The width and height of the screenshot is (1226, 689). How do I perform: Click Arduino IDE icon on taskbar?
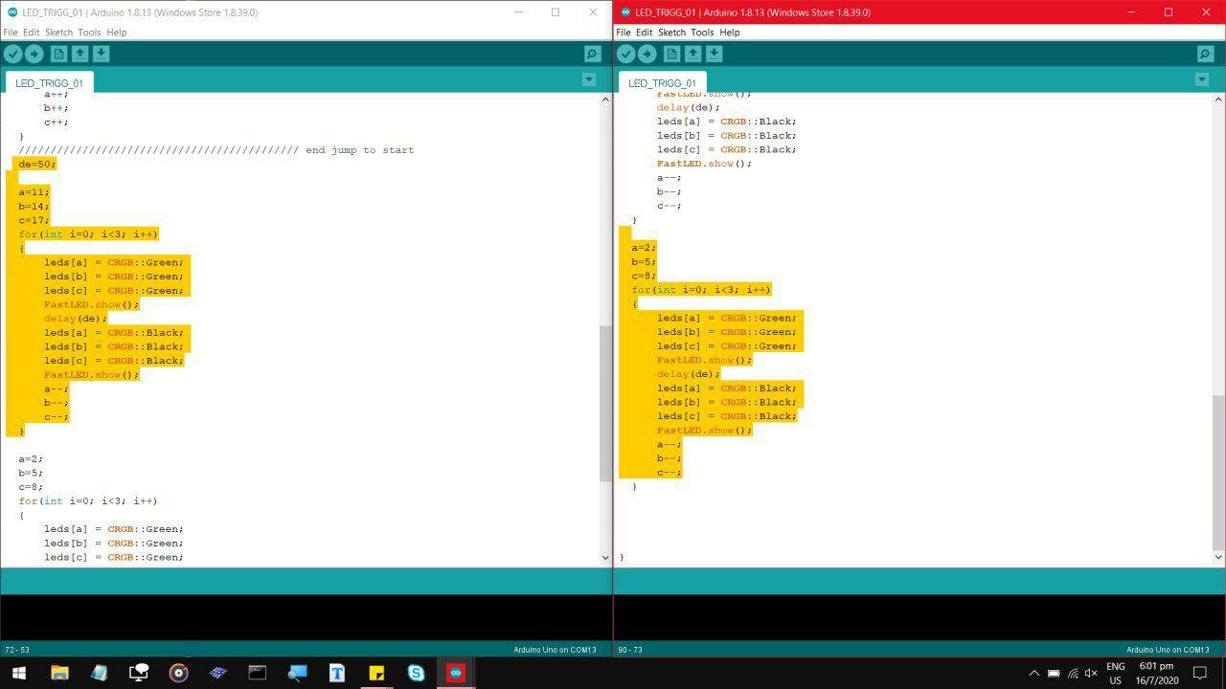point(456,673)
